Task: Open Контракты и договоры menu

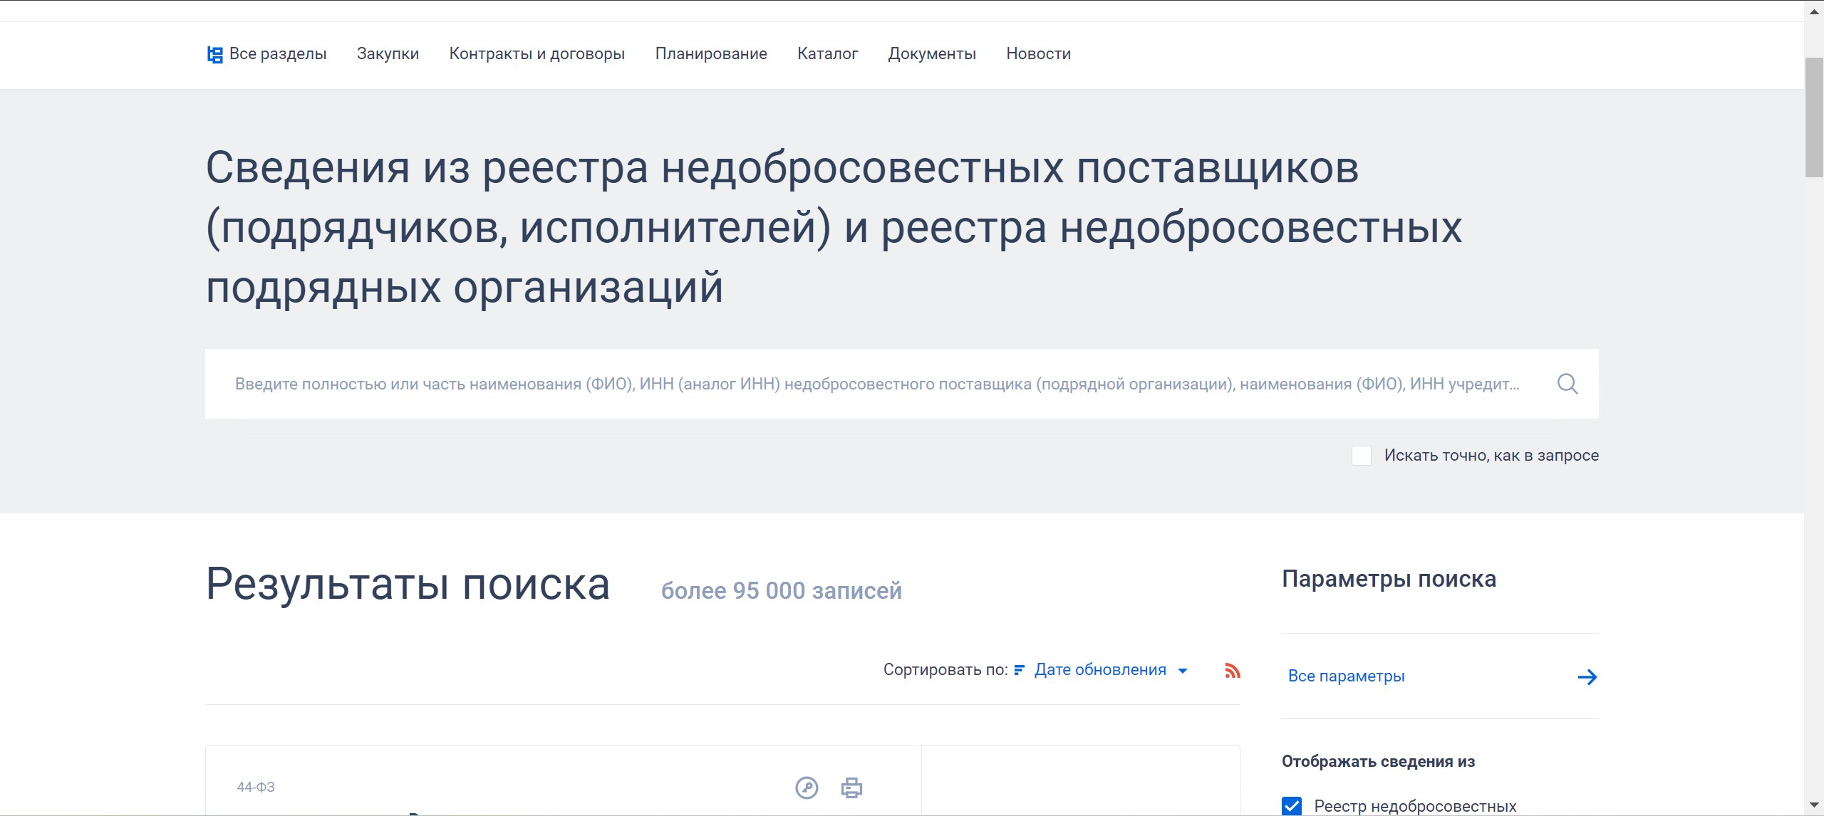Action: pyautogui.click(x=537, y=54)
